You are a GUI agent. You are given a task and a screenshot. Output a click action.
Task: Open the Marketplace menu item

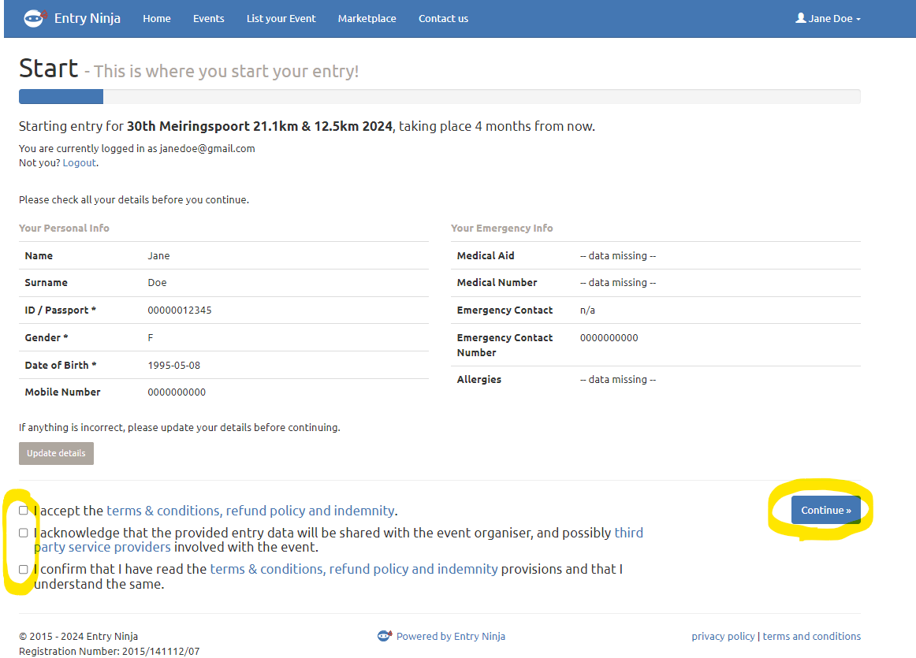(367, 18)
